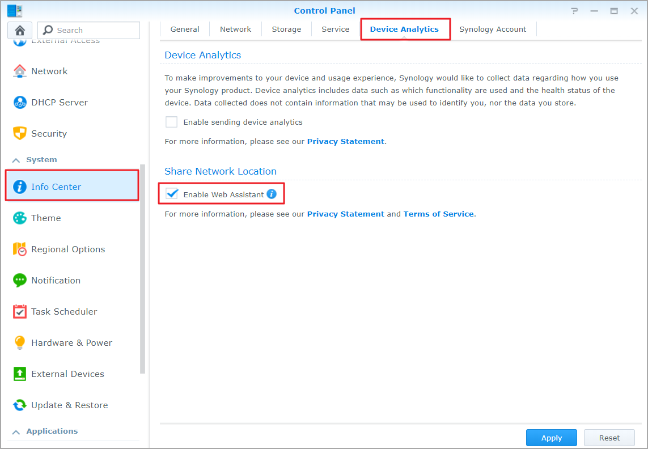Open help with the question mark icon
The image size is (648, 449).
pos(574,11)
